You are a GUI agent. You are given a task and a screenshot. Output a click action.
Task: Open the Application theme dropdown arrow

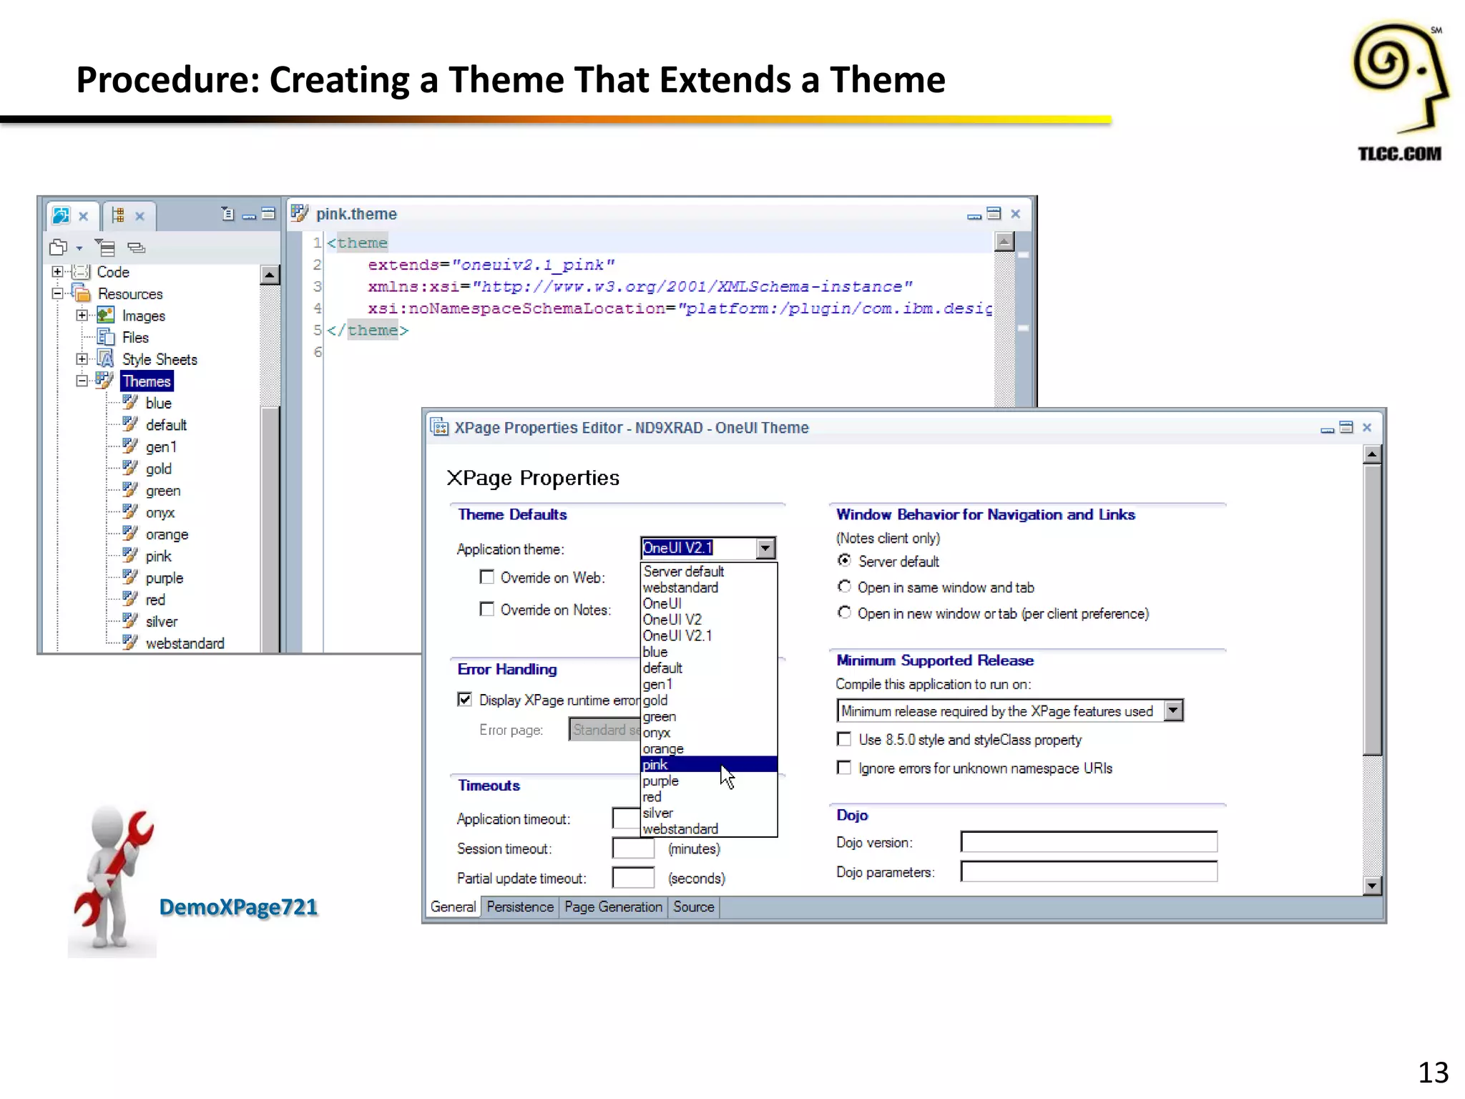(x=765, y=548)
